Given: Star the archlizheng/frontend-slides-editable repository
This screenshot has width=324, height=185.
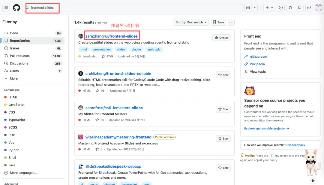Looking at the screenshot, I should [x=223, y=75].
